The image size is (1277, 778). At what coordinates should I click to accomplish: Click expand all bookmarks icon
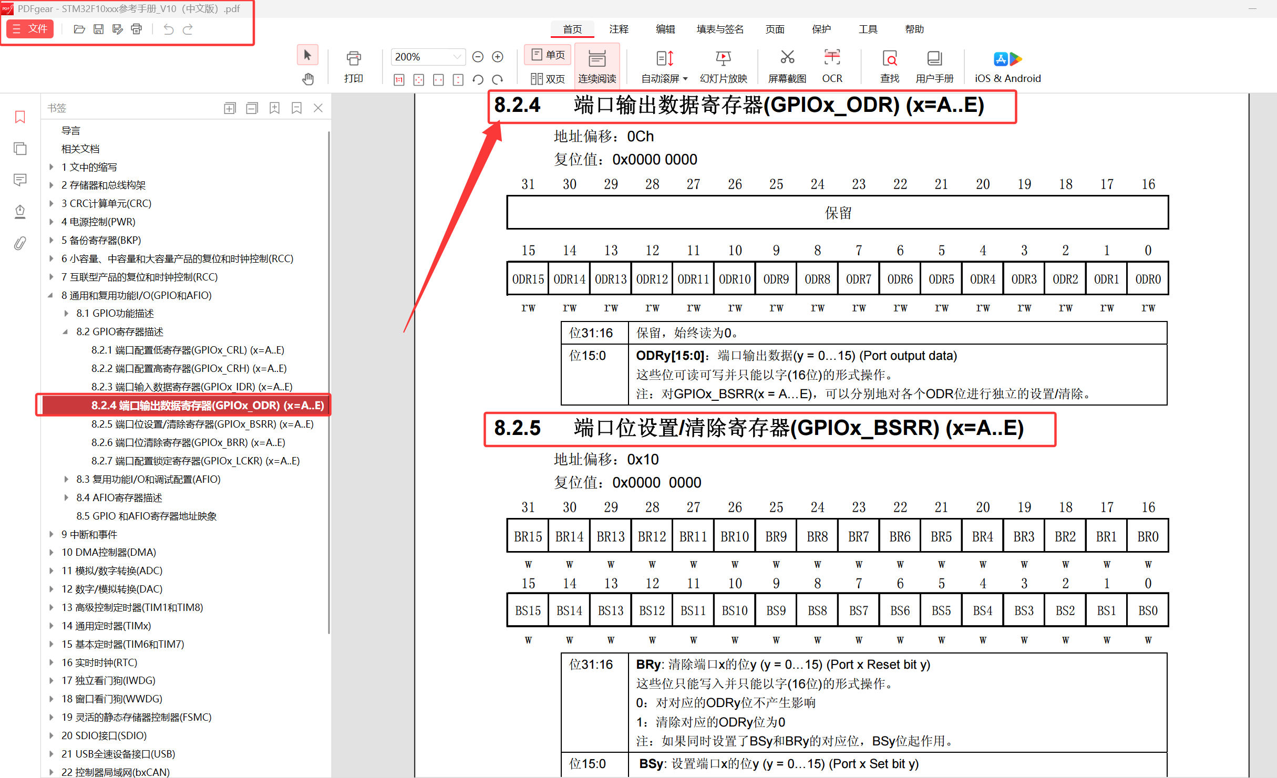(x=230, y=108)
